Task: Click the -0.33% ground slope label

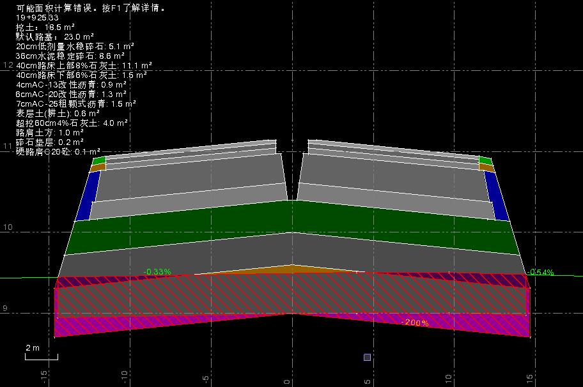Action: click(157, 272)
